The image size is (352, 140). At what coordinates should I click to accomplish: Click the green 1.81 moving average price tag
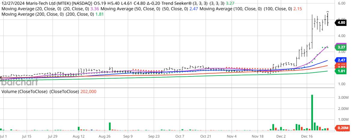point(341,71)
